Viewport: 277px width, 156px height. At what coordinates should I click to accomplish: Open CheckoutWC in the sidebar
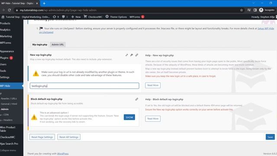pos(7,137)
